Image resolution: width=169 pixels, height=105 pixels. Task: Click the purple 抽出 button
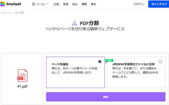[106, 97]
